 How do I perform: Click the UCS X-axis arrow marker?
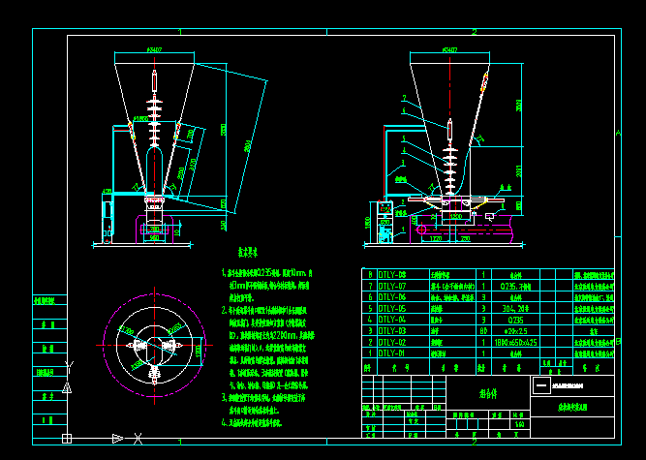118,439
